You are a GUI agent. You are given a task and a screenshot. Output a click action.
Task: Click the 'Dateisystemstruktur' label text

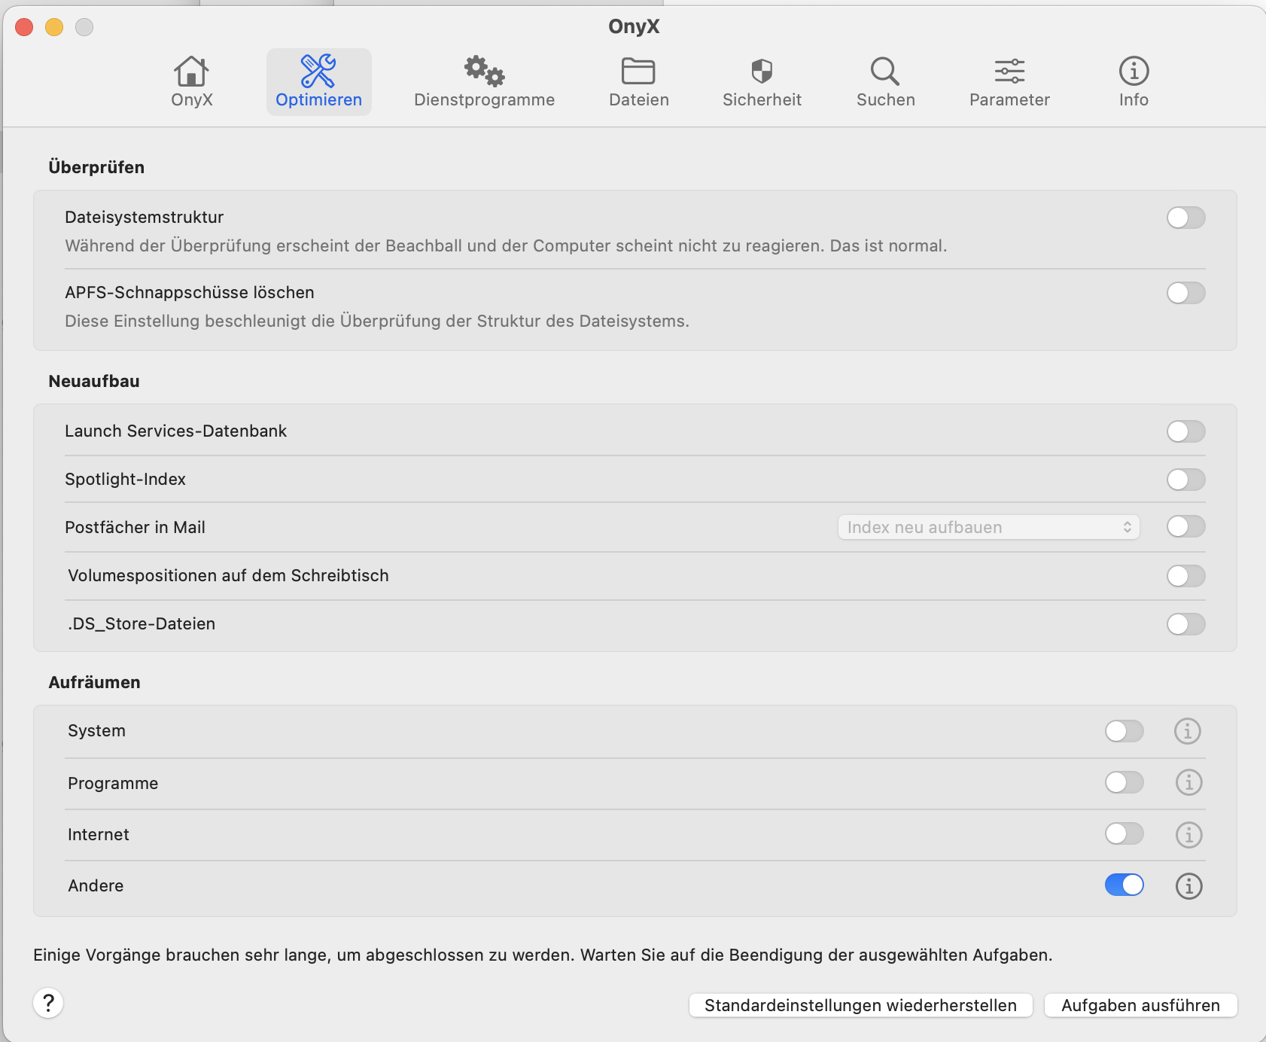144,218
